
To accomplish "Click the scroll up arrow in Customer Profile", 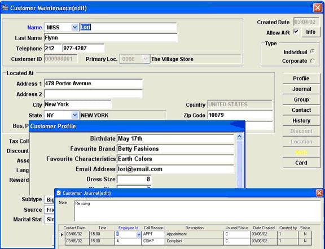I will (x=239, y=136).
